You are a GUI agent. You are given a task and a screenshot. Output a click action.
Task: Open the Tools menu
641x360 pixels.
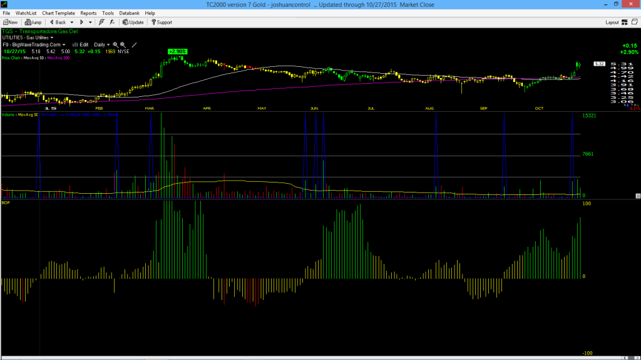pyautogui.click(x=108, y=13)
